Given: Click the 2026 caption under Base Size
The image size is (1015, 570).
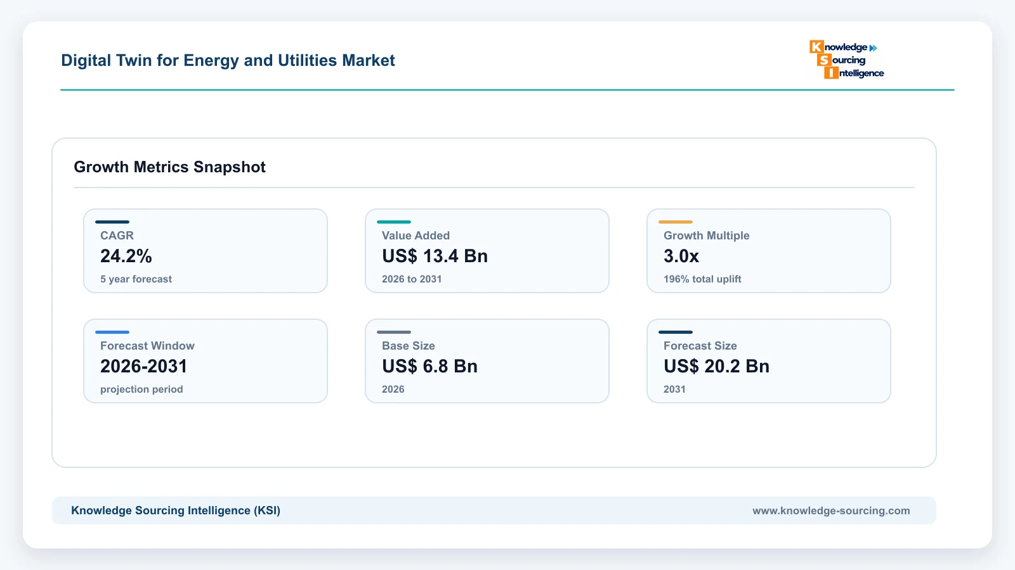Looking at the screenshot, I should 393,389.
